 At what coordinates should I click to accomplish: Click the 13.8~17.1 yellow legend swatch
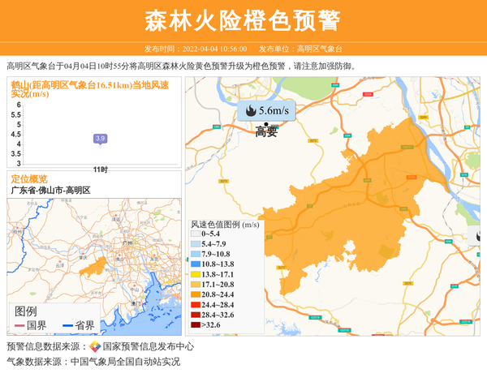point(196,275)
